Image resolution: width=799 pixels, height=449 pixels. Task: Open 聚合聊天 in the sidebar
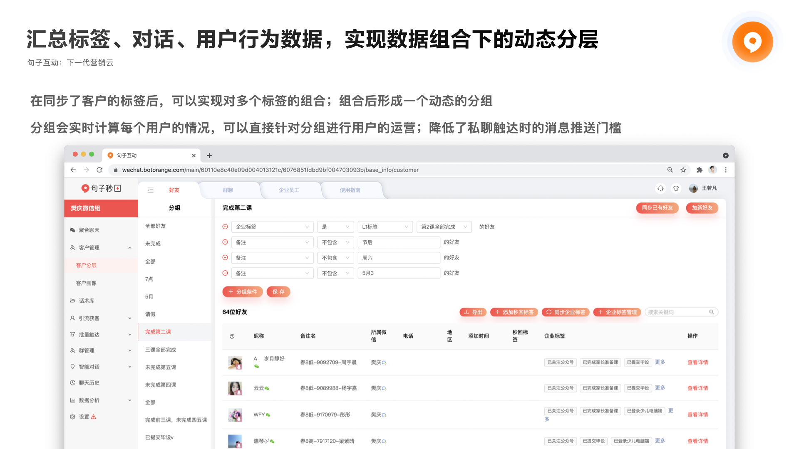(89, 230)
